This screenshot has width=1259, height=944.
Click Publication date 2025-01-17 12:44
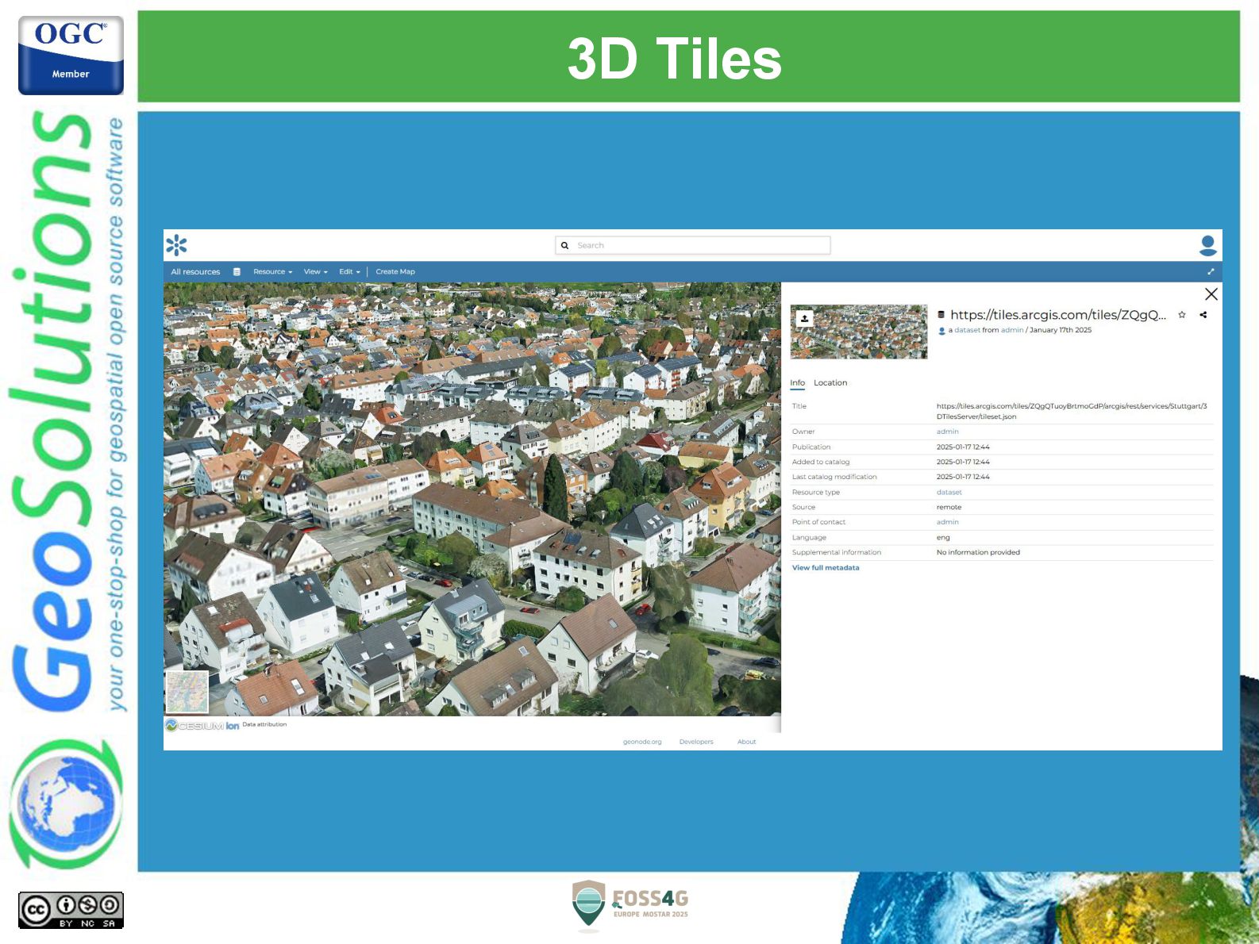click(x=963, y=447)
